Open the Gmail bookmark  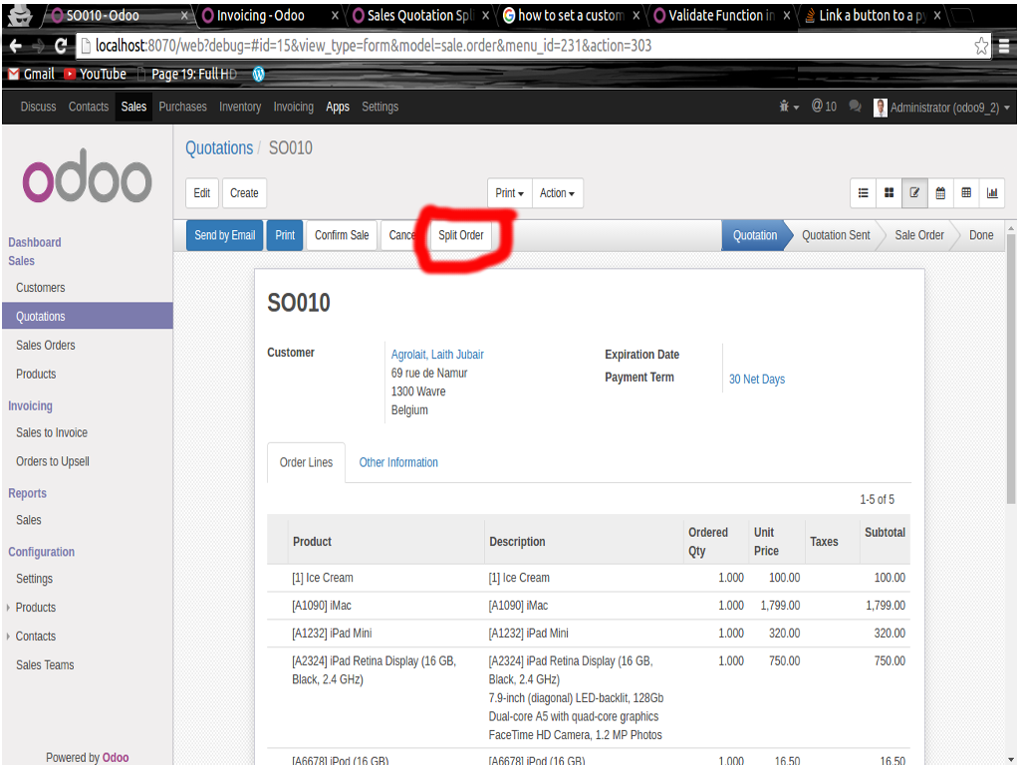(31, 74)
